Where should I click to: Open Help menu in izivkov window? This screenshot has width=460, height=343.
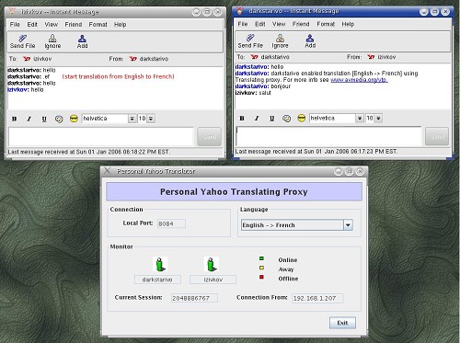121,24
